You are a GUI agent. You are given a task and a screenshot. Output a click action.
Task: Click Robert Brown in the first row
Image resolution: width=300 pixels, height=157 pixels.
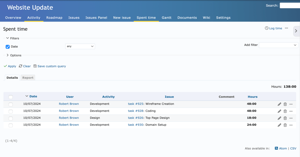tap(69, 104)
